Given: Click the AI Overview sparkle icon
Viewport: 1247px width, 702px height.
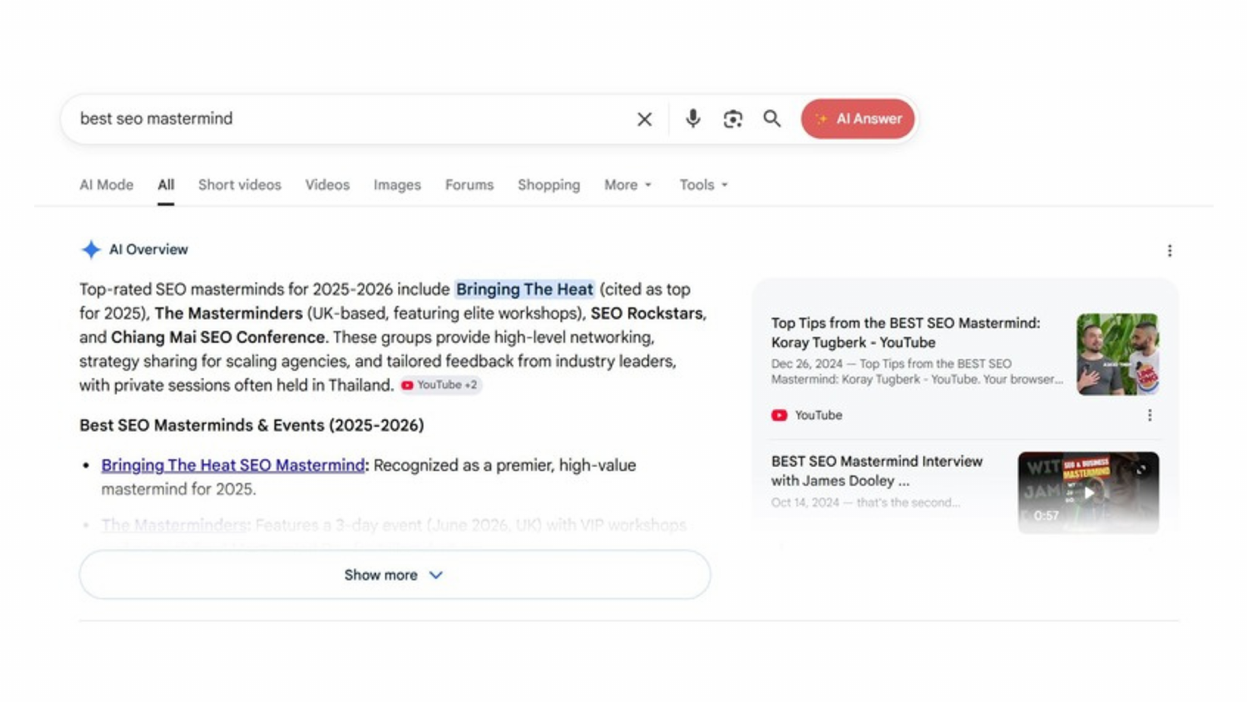Looking at the screenshot, I should 91,249.
